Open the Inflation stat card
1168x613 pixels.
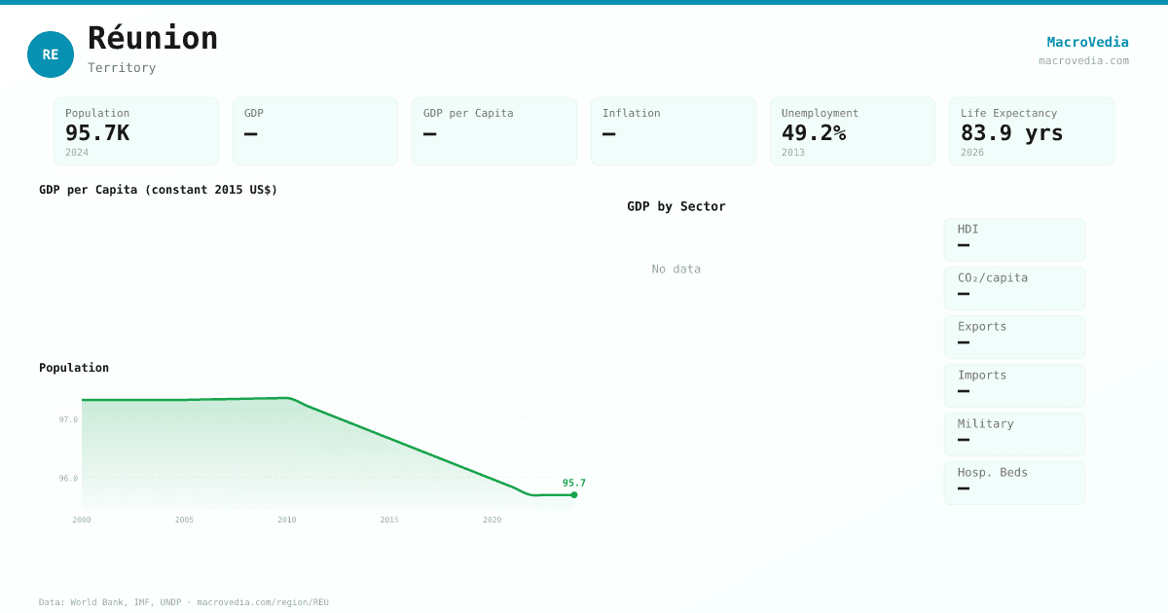tap(674, 131)
